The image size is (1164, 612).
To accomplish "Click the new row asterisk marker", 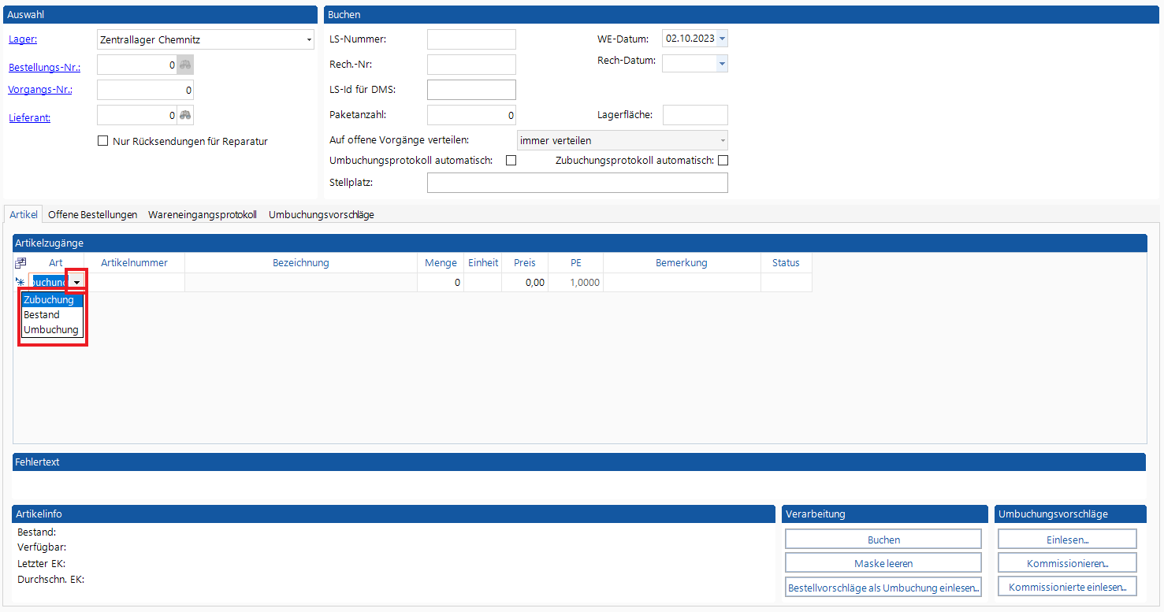I will (x=20, y=282).
